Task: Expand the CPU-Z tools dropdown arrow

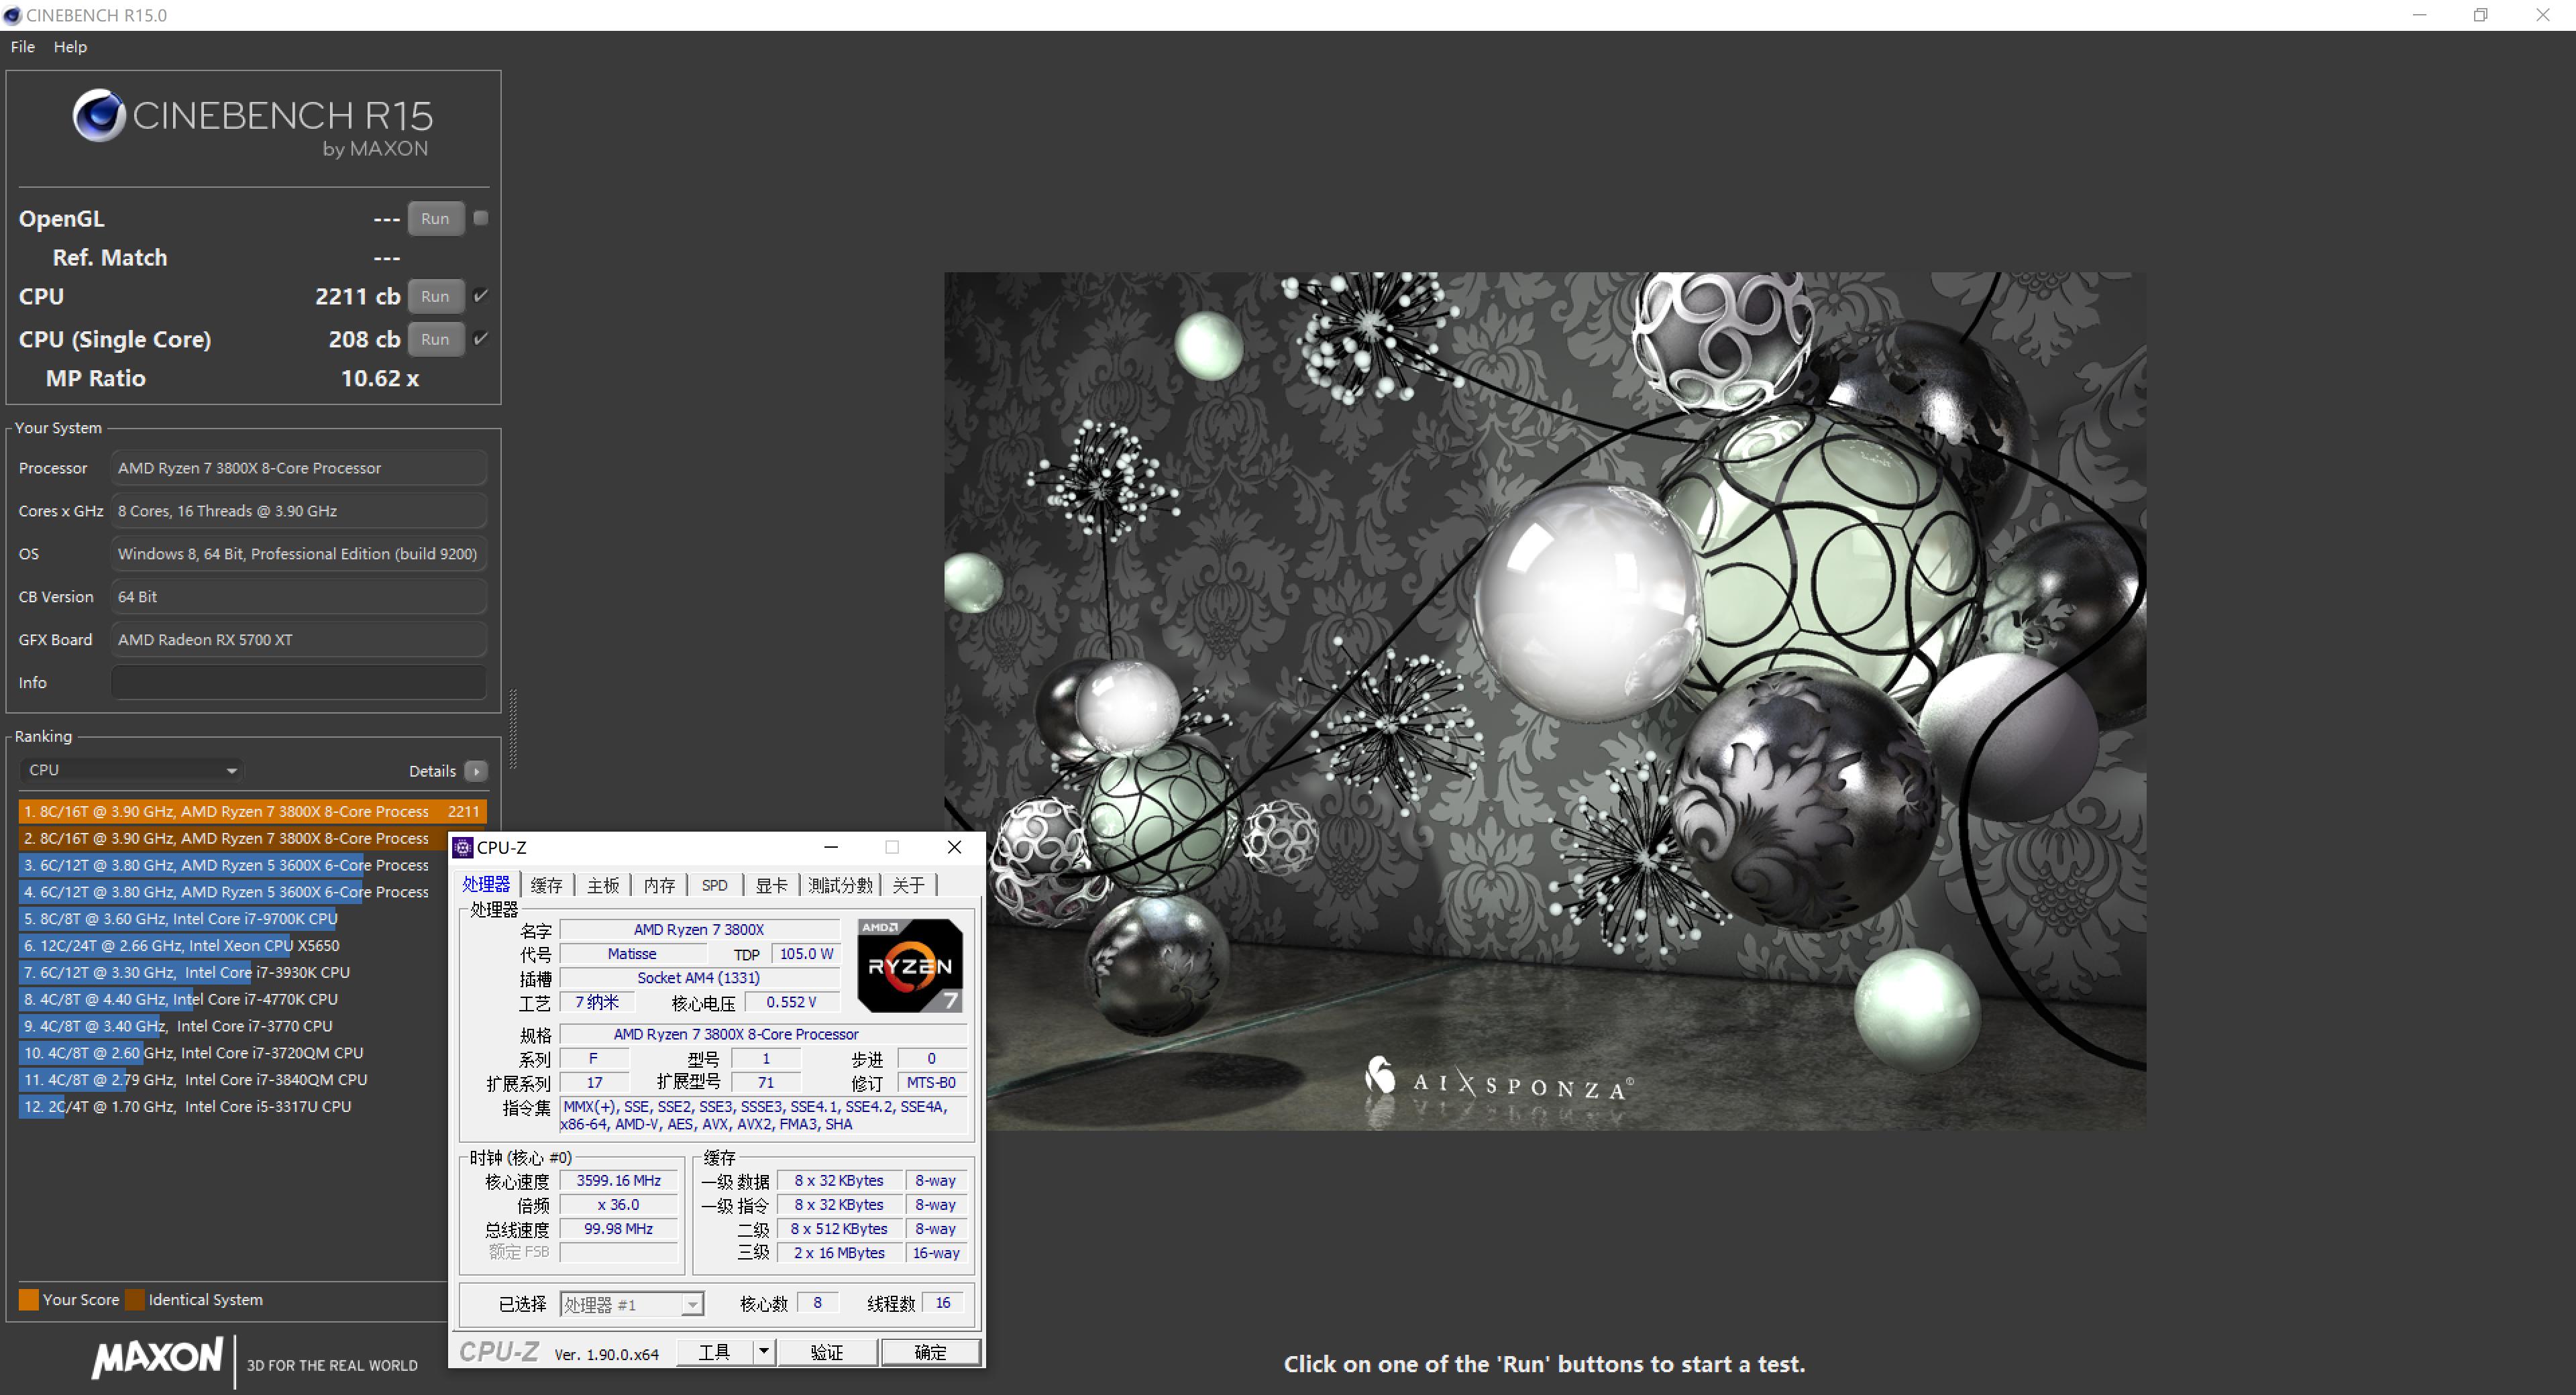Action: (x=763, y=1352)
